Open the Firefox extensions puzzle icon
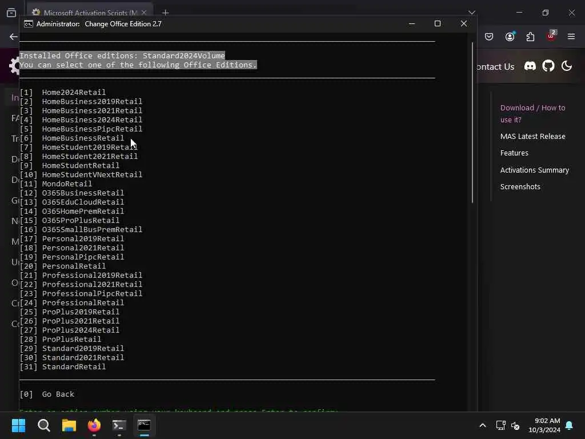 pyautogui.click(x=530, y=37)
